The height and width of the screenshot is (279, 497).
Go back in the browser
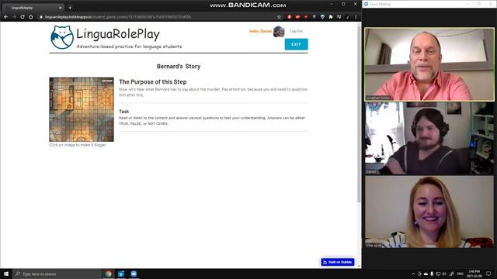point(5,17)
